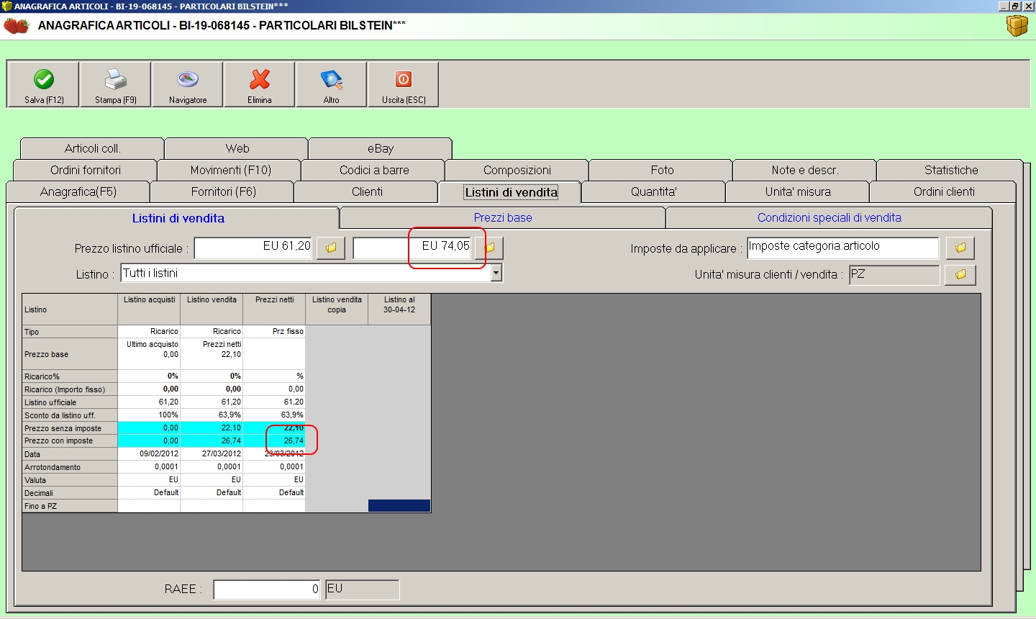Click the RAEE input field
Image resolution: width=1036 pixels, height=619 pixels.
click(267, 589)
